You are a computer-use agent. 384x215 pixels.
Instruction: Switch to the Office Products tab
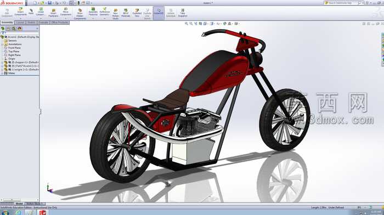point(59,22)
